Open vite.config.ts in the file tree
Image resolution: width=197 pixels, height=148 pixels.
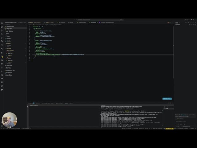point(15,76)
